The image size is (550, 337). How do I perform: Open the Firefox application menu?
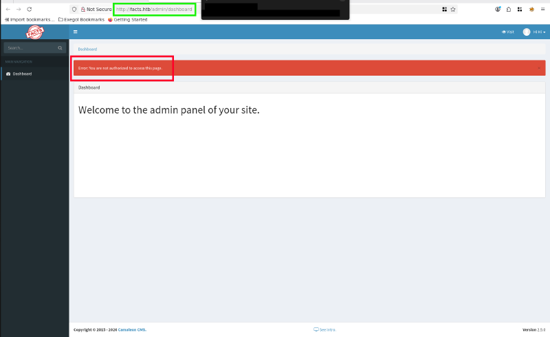tap(542, 9)
